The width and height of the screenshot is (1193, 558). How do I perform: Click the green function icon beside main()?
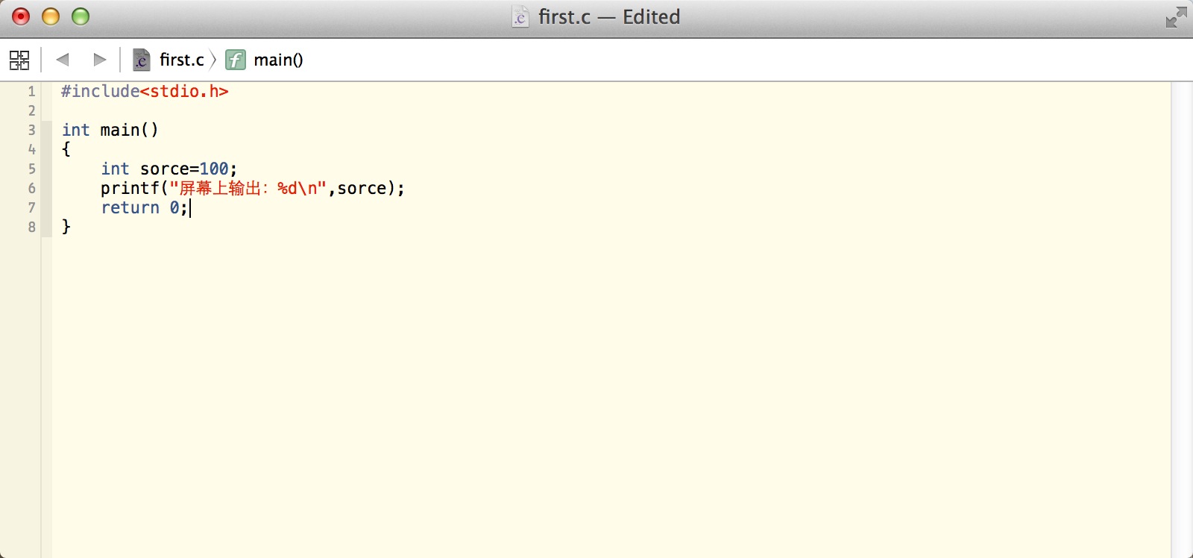236,60
